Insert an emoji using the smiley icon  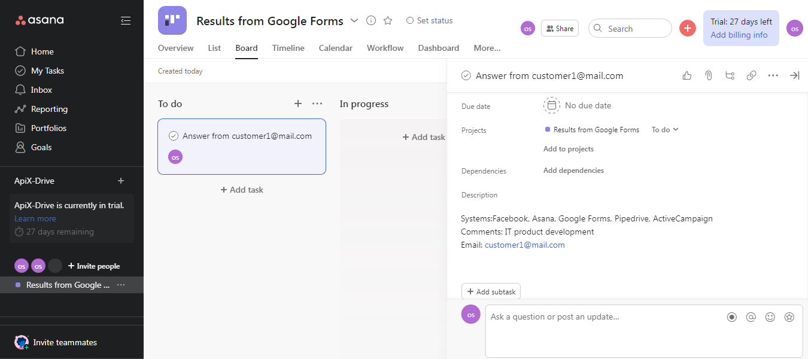click(x=770, y=317)
